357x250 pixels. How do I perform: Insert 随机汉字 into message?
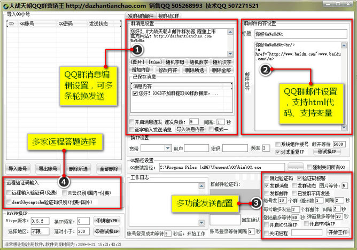coord(222,62)
